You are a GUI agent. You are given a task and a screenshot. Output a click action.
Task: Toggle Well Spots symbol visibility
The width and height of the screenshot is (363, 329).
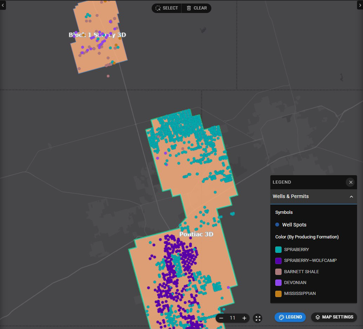277,224
